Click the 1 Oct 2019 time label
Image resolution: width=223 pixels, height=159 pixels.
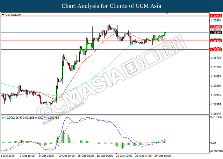8,156
